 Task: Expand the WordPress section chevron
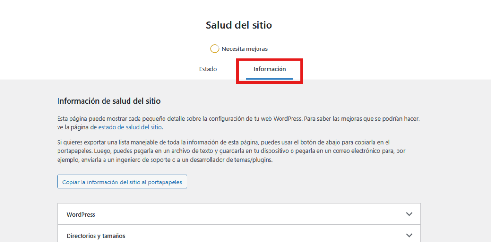click(409, 214)
